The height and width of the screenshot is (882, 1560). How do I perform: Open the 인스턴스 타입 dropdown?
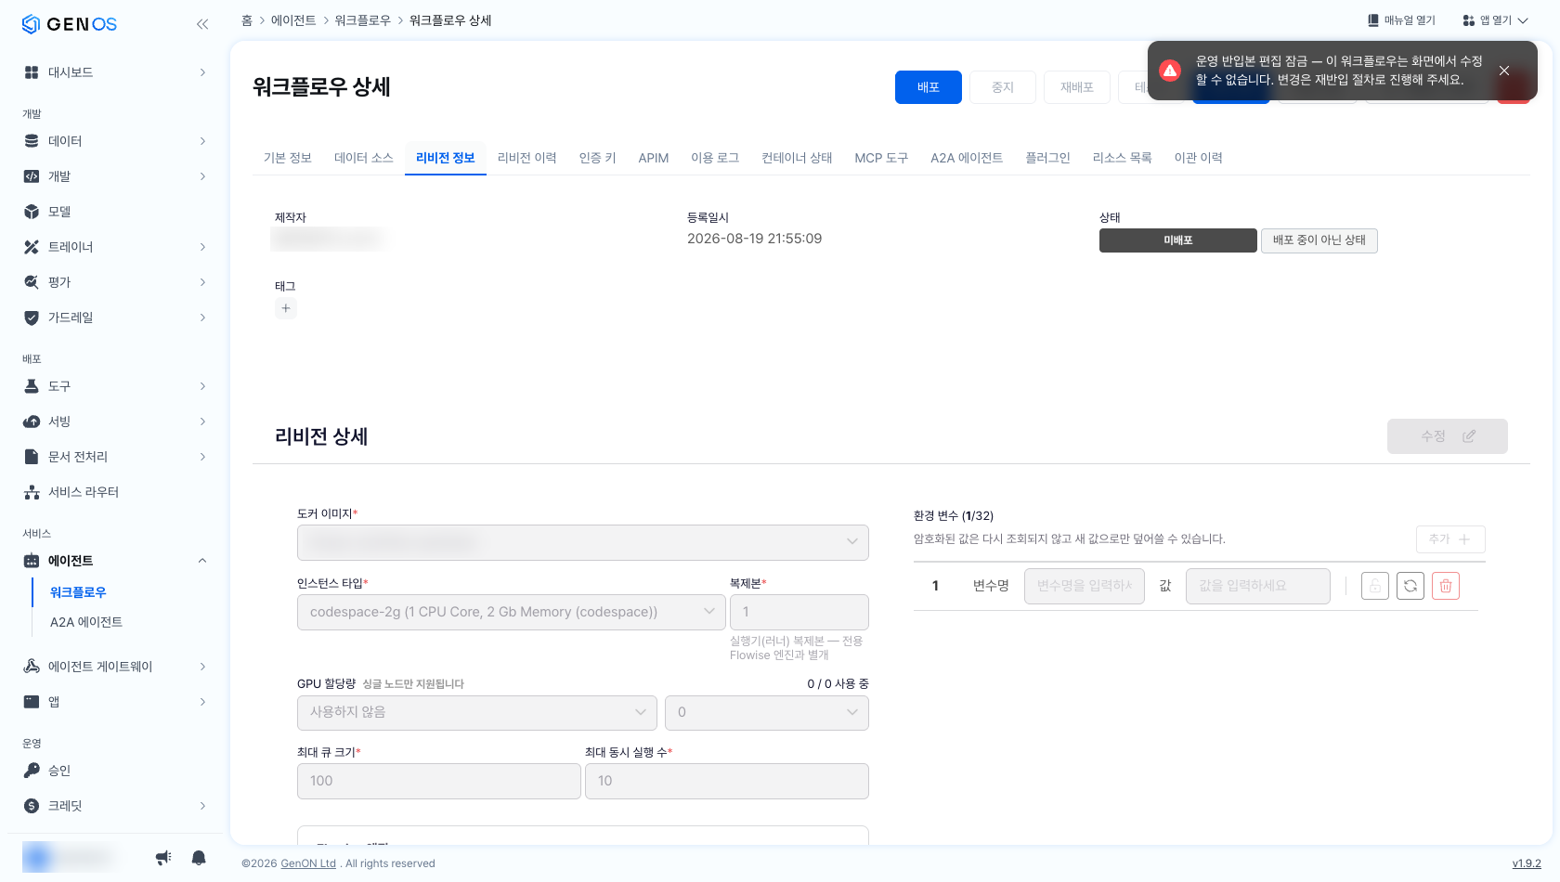pyautogui.click(x=512, y=612)
